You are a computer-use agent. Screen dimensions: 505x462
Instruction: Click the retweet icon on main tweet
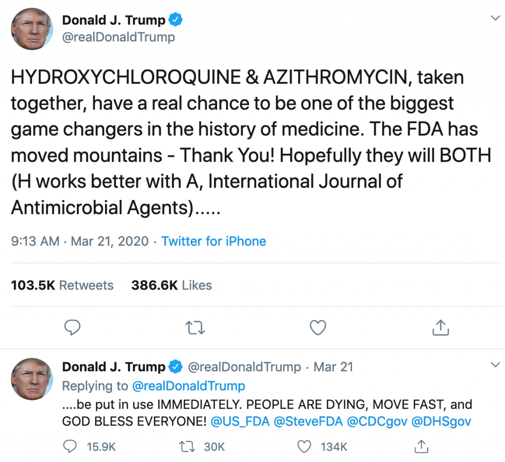pos(195,328)
